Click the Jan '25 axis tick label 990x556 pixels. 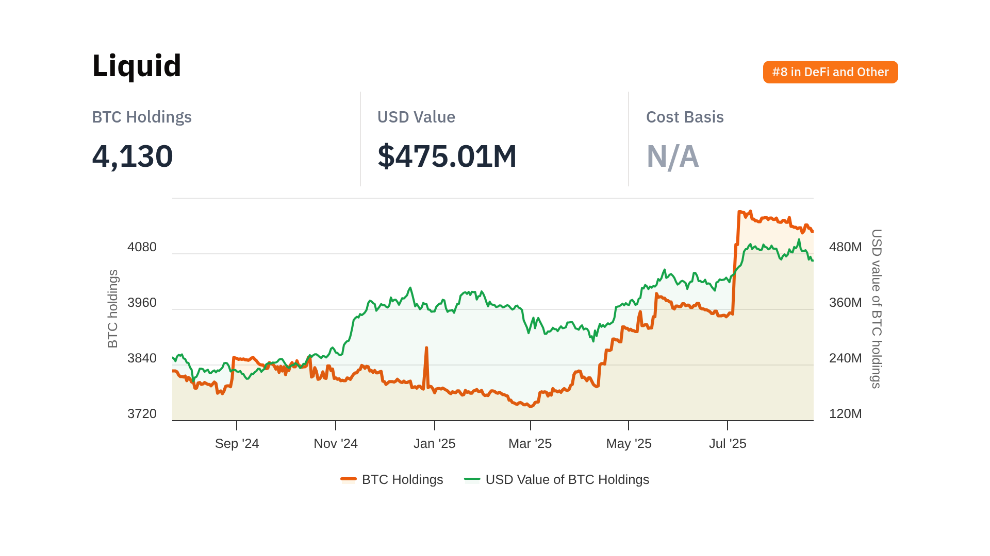(434, 443)
